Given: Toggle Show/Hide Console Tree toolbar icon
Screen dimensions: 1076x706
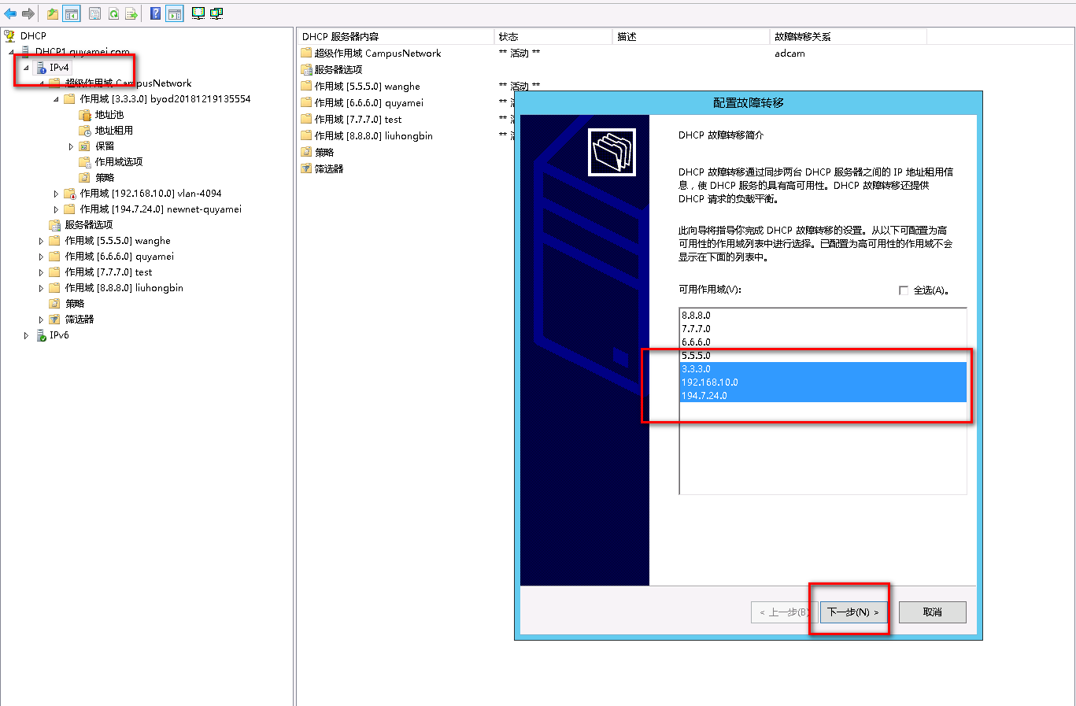Looking at the screenshot, I should click(72, 13).
